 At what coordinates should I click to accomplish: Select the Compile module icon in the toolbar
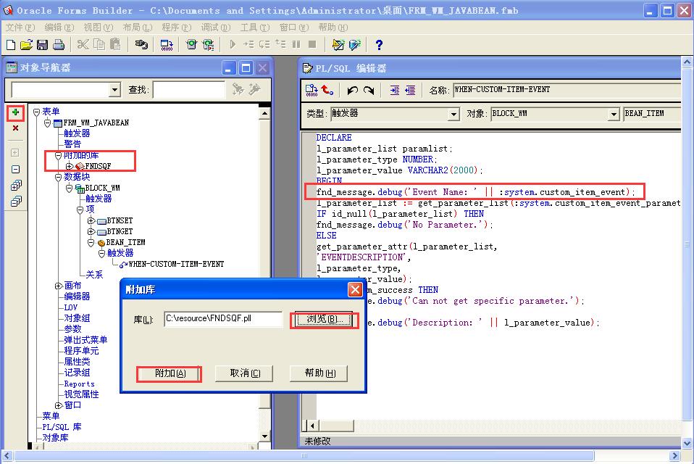tap(165, 45)
